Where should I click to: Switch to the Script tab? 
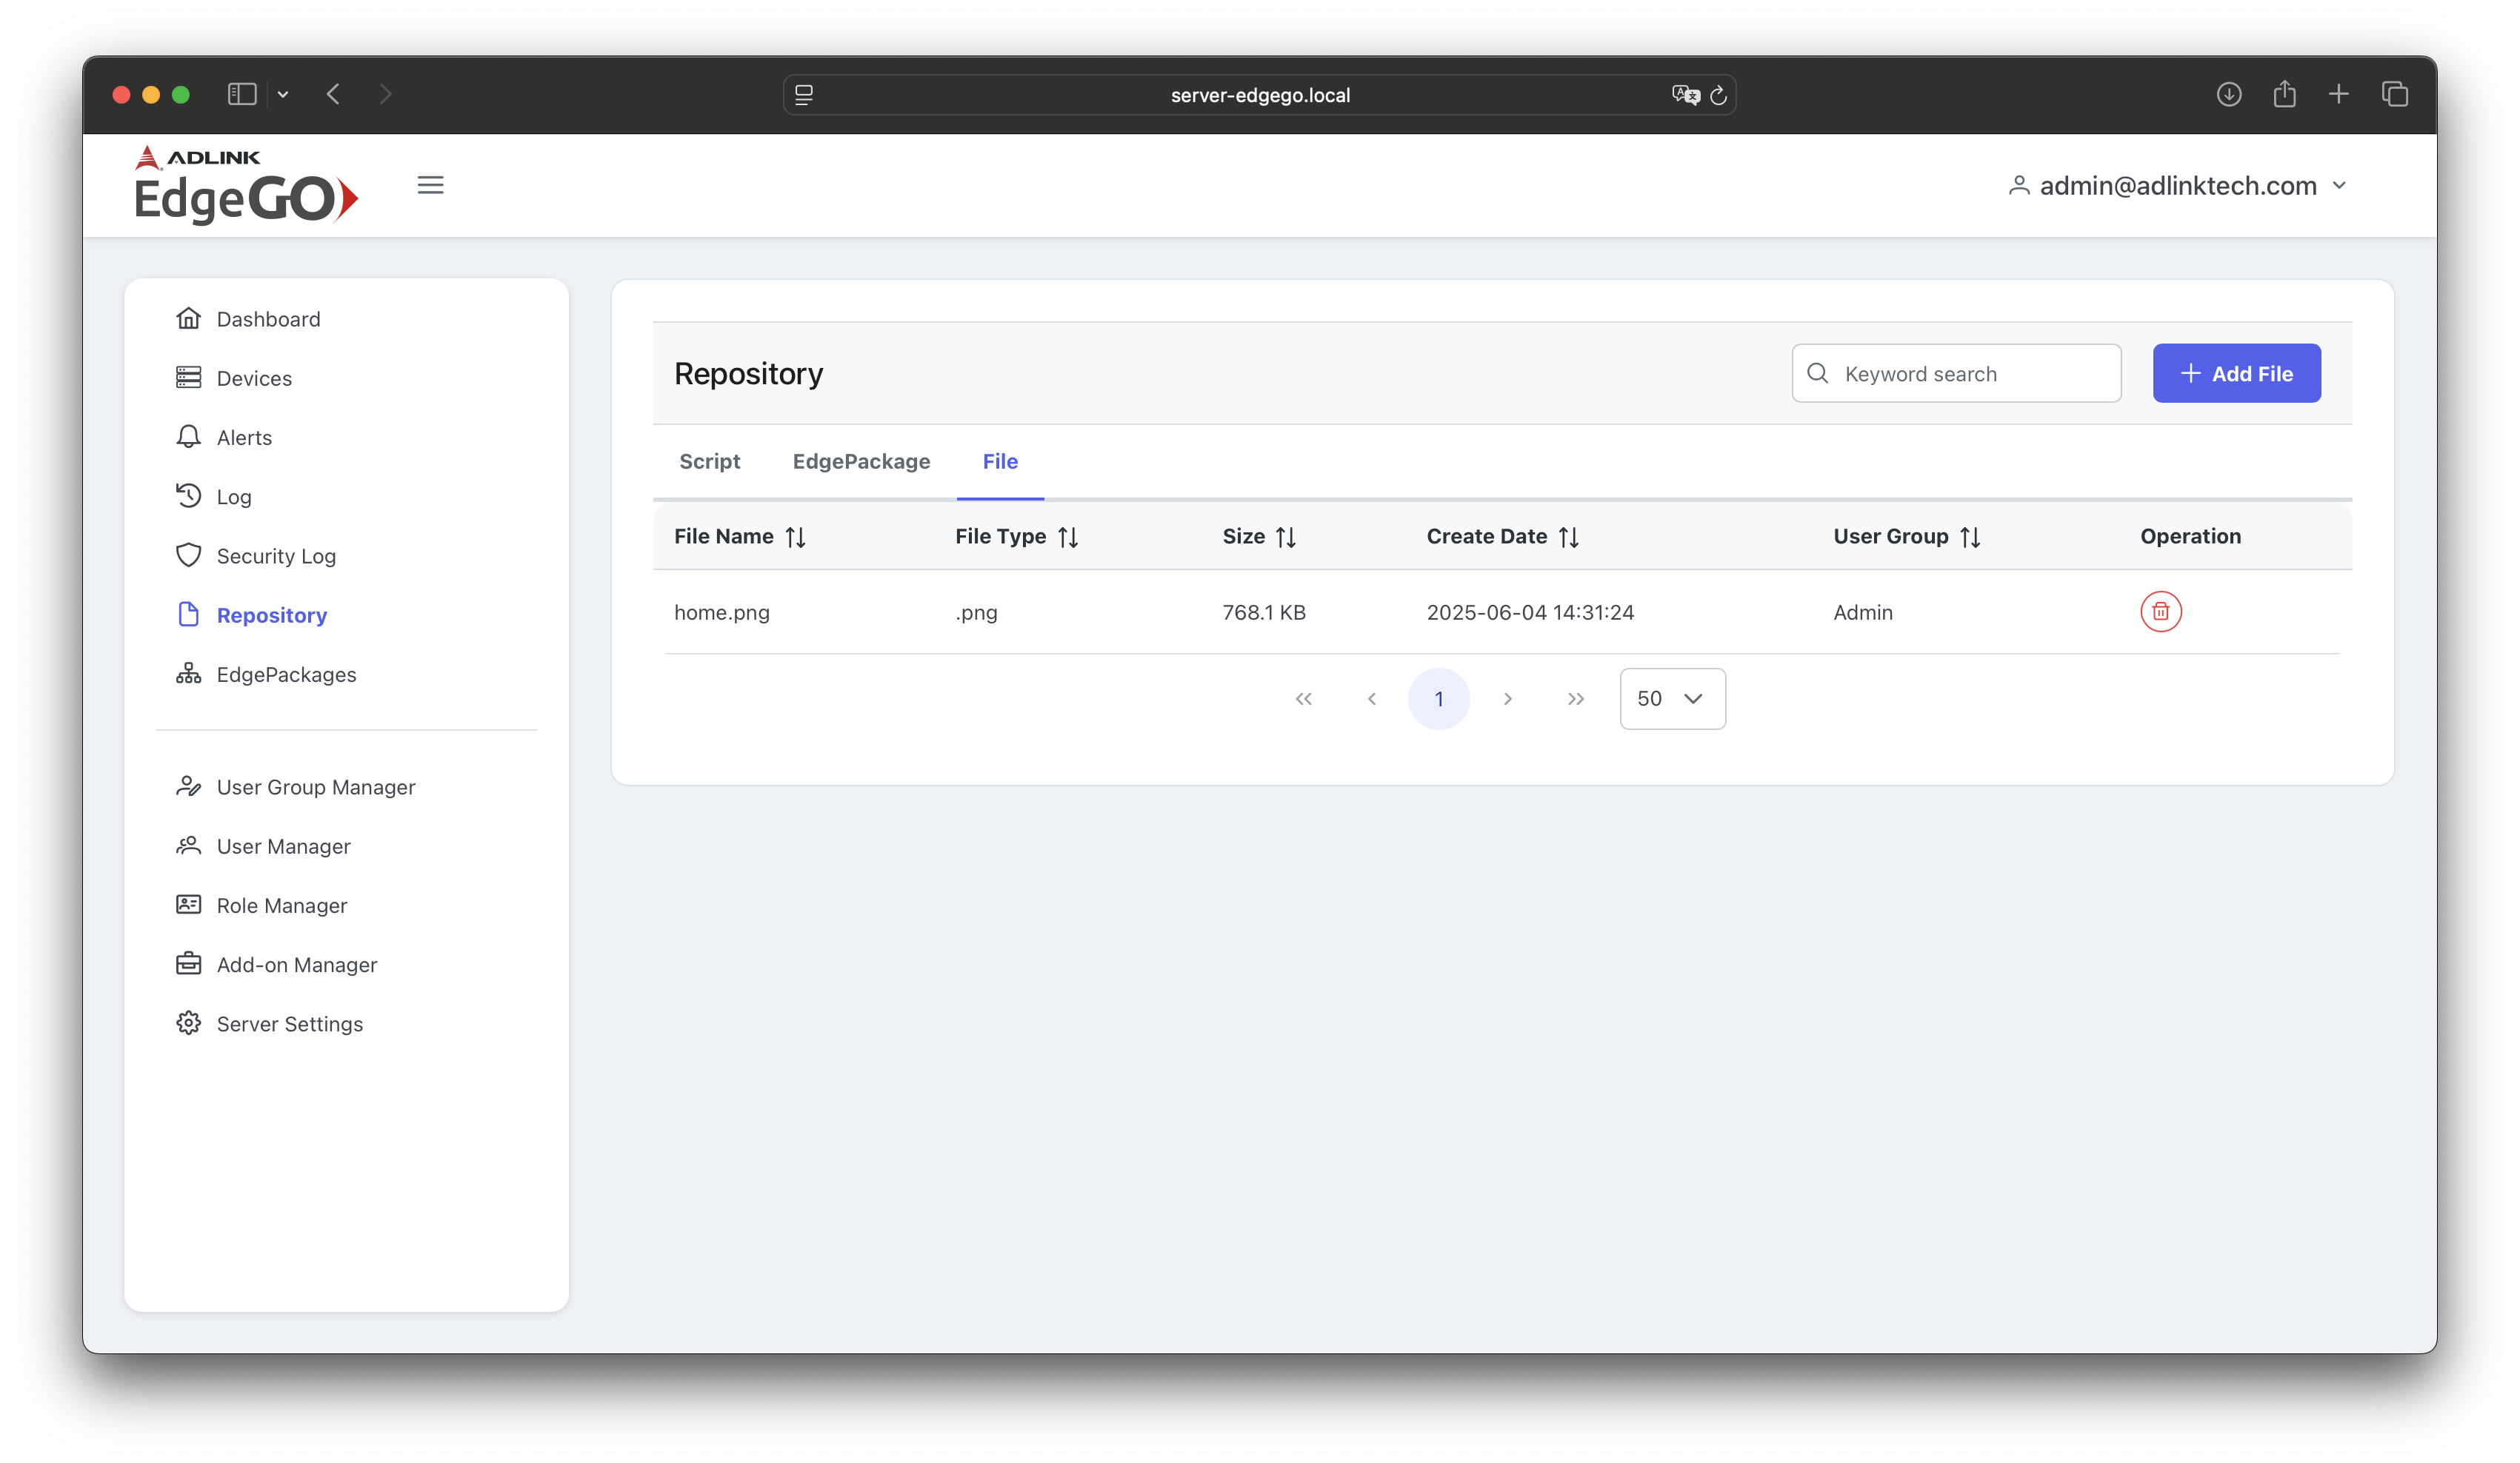[x=709, y=462]
